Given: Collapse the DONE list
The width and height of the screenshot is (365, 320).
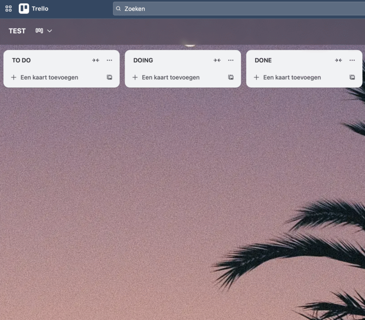Looking at the screenshot, I should pyautogui.click(x=338, y=60).
